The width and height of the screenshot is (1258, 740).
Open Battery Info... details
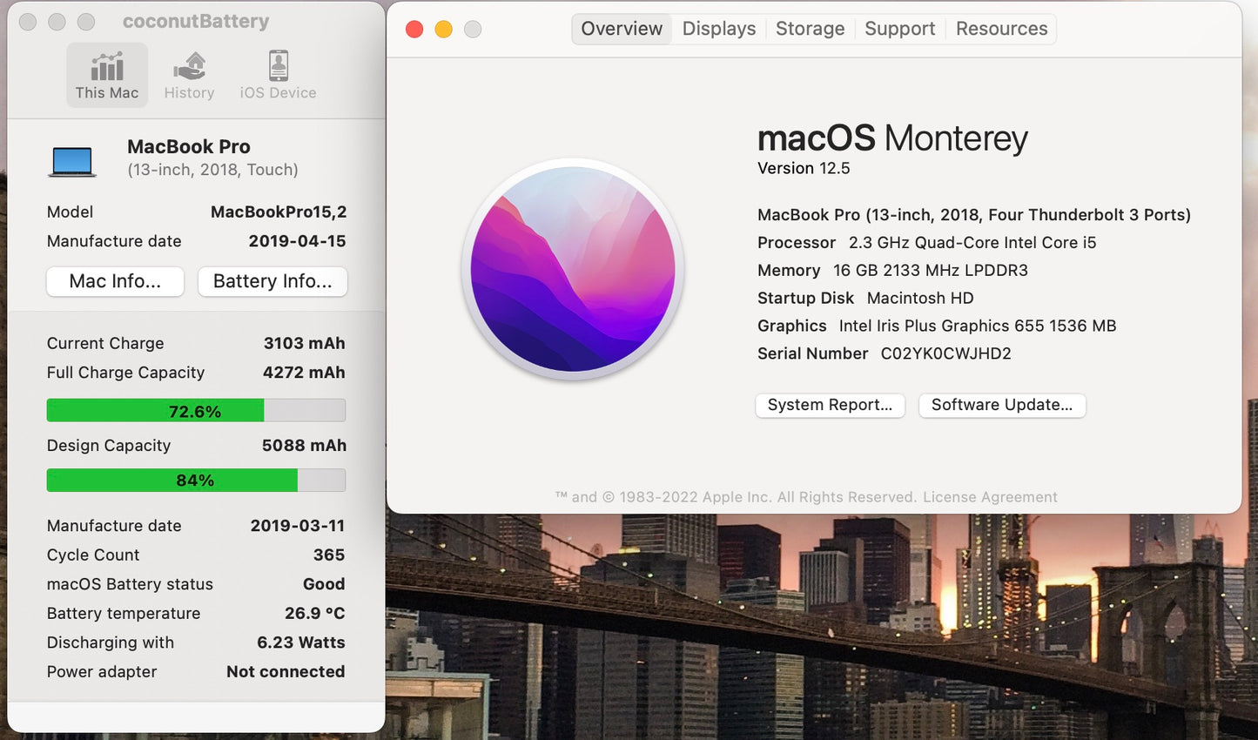coord(272,281)
